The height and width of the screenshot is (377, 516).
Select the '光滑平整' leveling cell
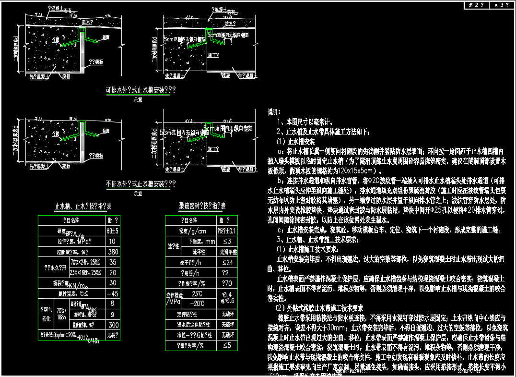227,252
